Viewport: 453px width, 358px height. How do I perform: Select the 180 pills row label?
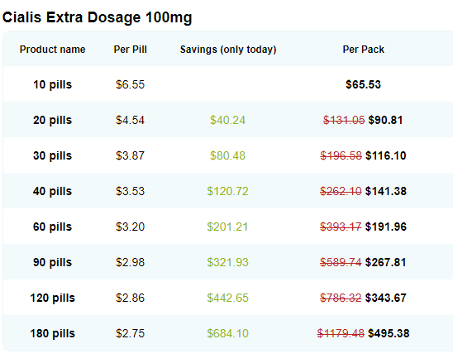click(x=52, y=333)
